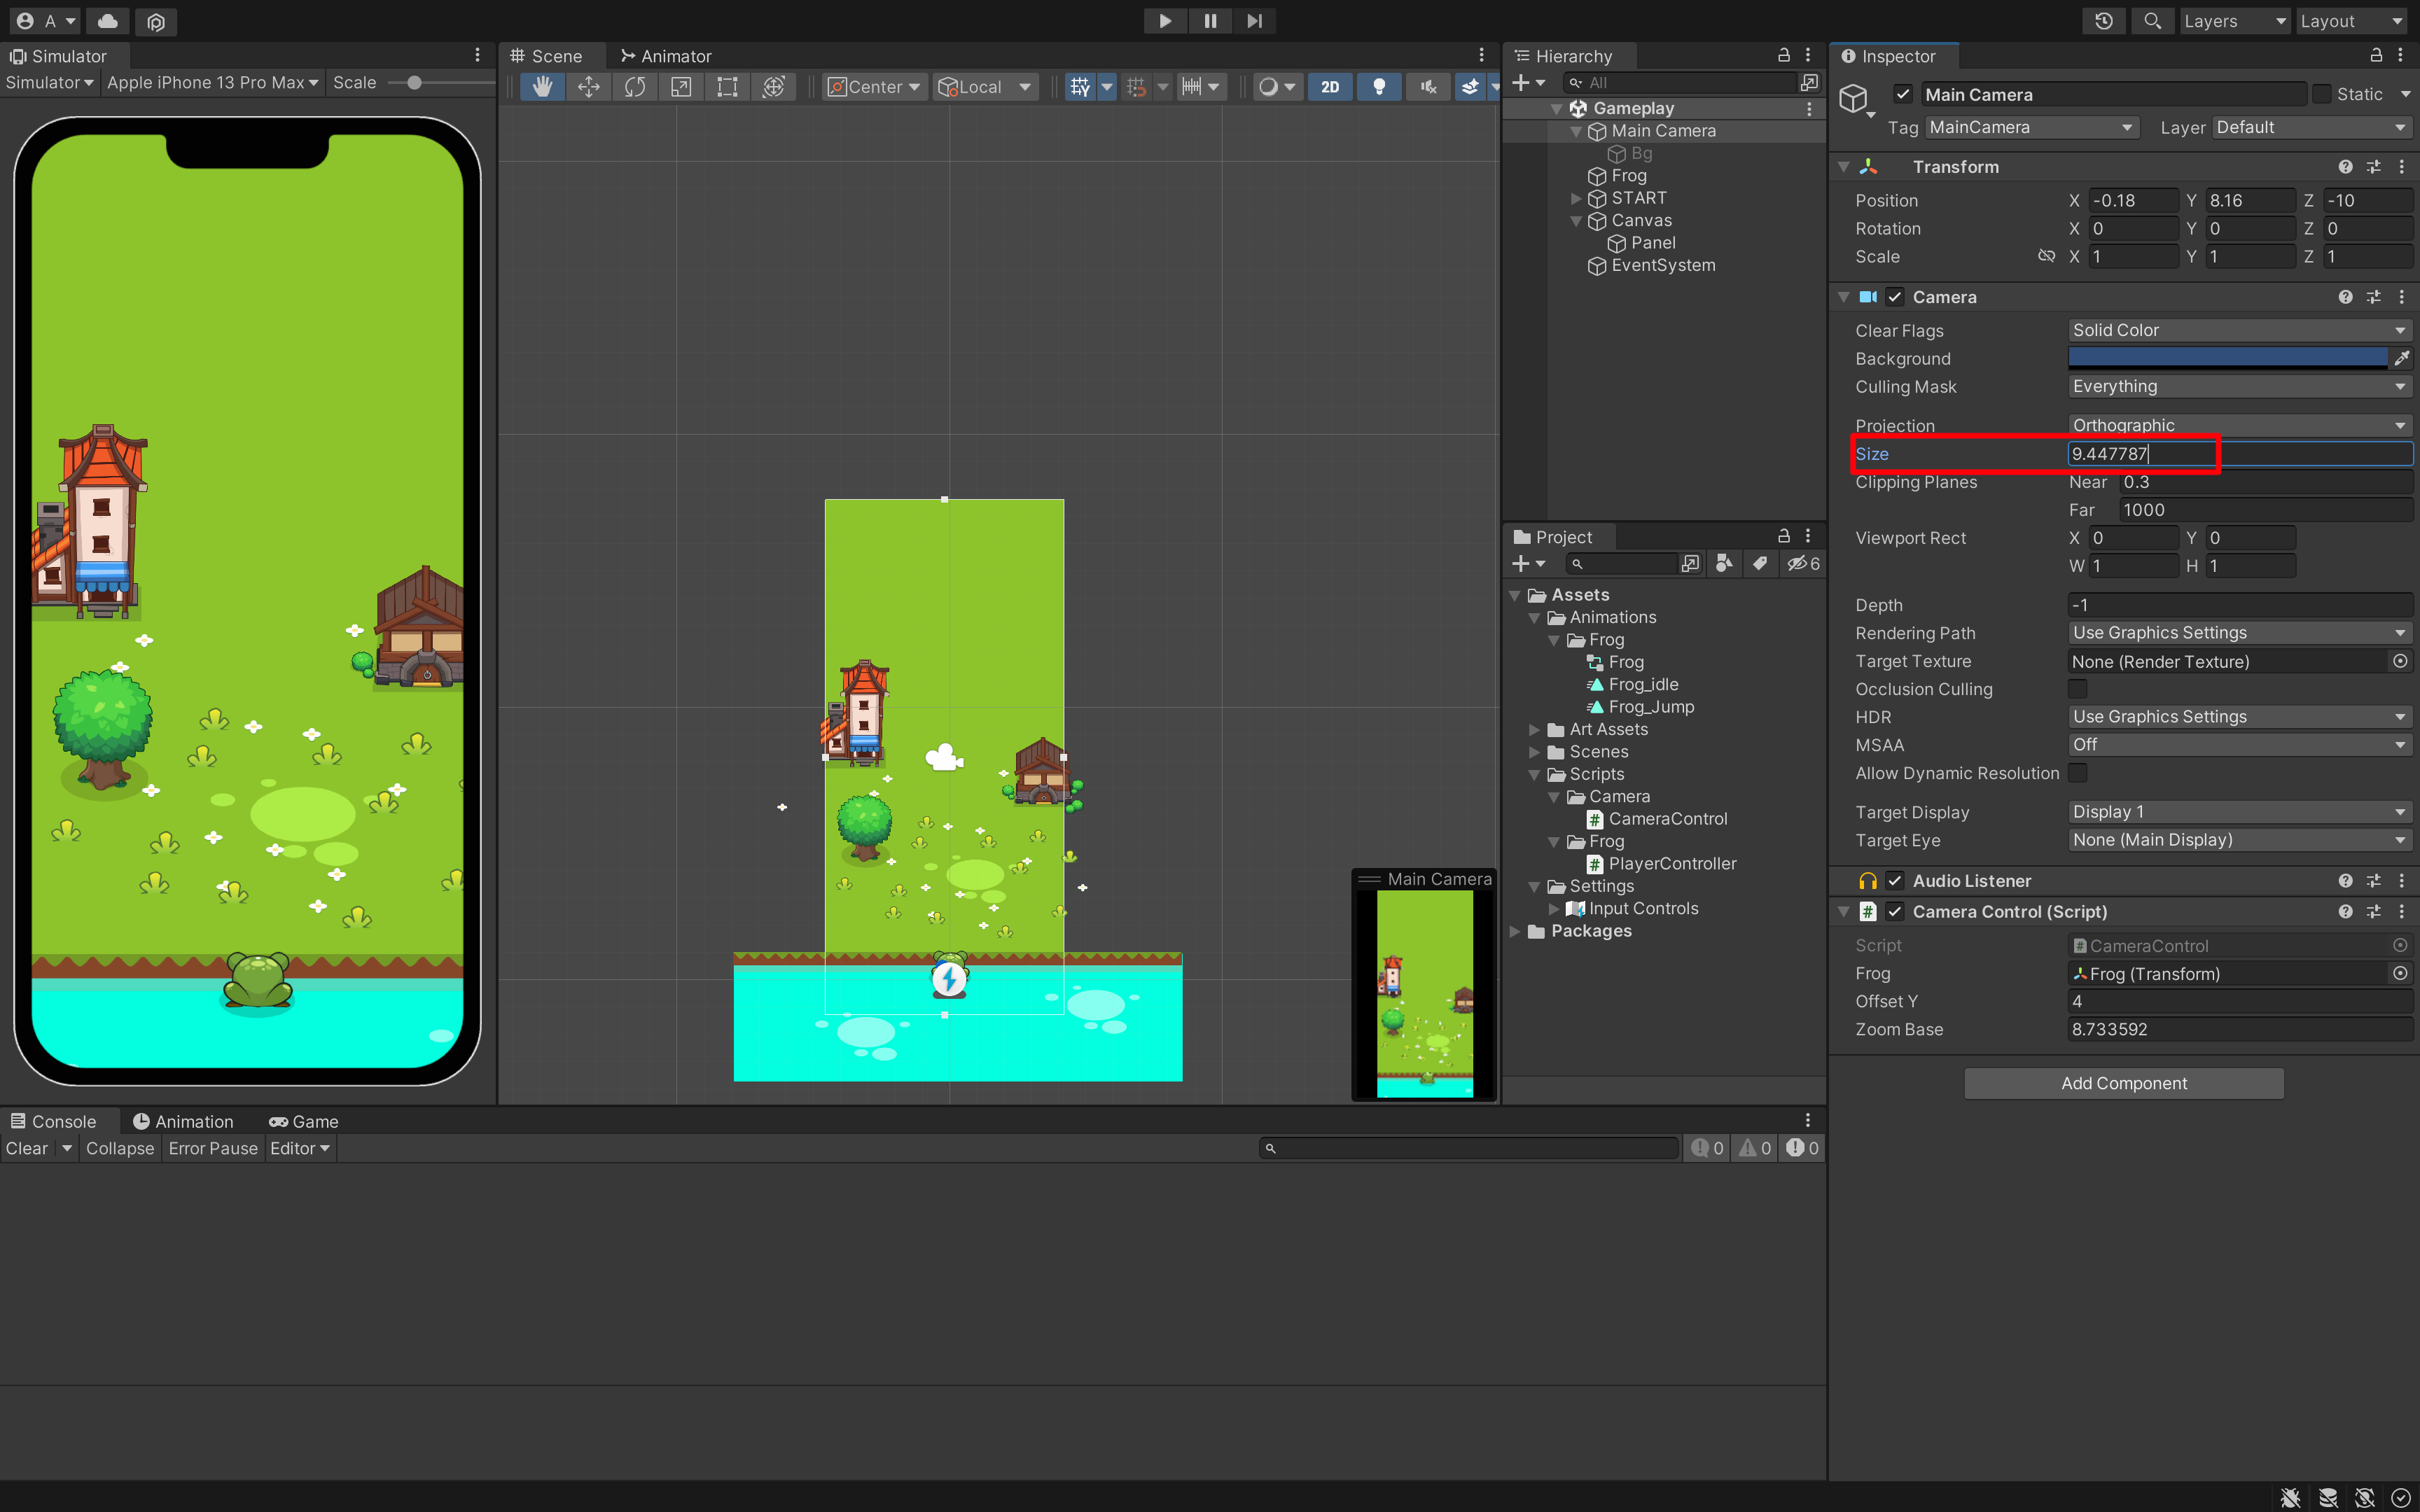This screenshot has height=1512, width=2420.
Task: Toggle scene lighting bulb icon
Action: tap(1379, 87)
